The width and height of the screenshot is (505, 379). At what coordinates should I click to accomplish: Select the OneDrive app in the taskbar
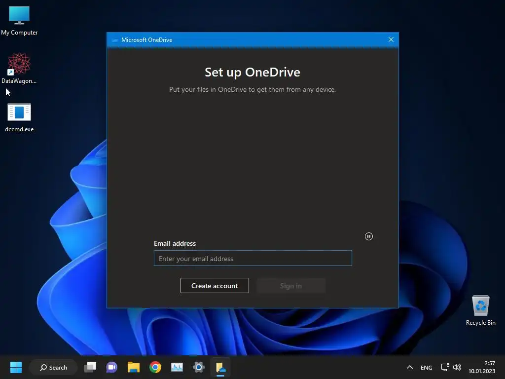tap(220, 367)
